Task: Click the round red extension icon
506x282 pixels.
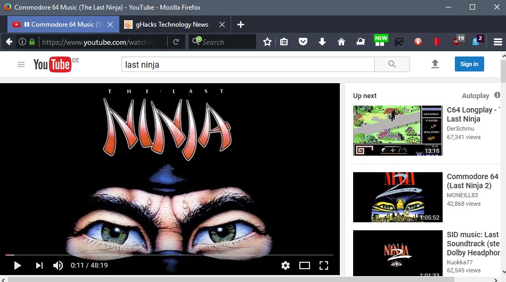Action: coord(418,42)
